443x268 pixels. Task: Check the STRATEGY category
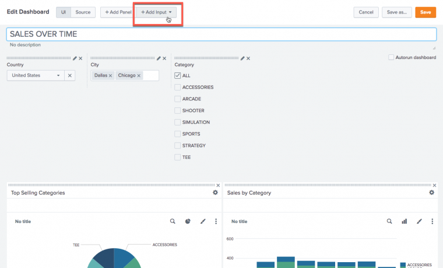[177, 145]
